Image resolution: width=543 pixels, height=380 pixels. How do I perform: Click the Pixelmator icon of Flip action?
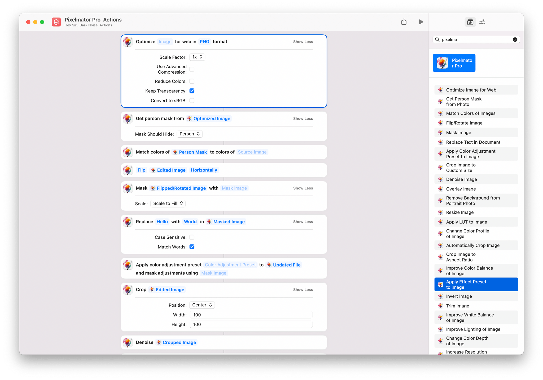[128, 170]
